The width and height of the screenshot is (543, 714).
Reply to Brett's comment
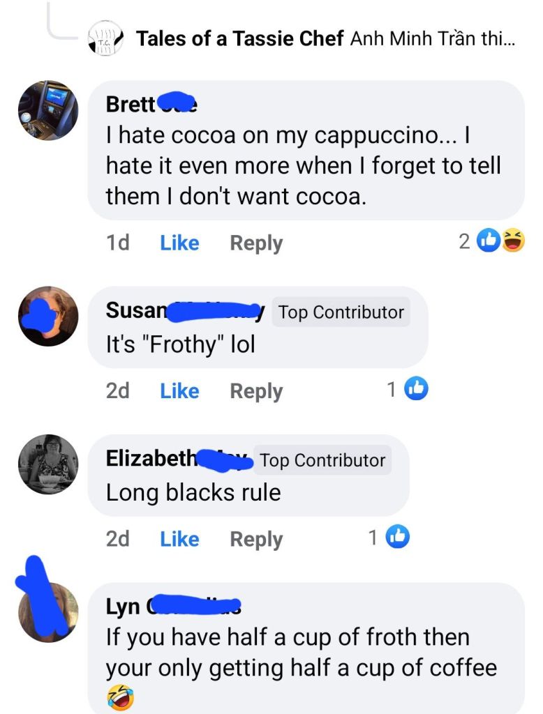[x=256, y=243]
